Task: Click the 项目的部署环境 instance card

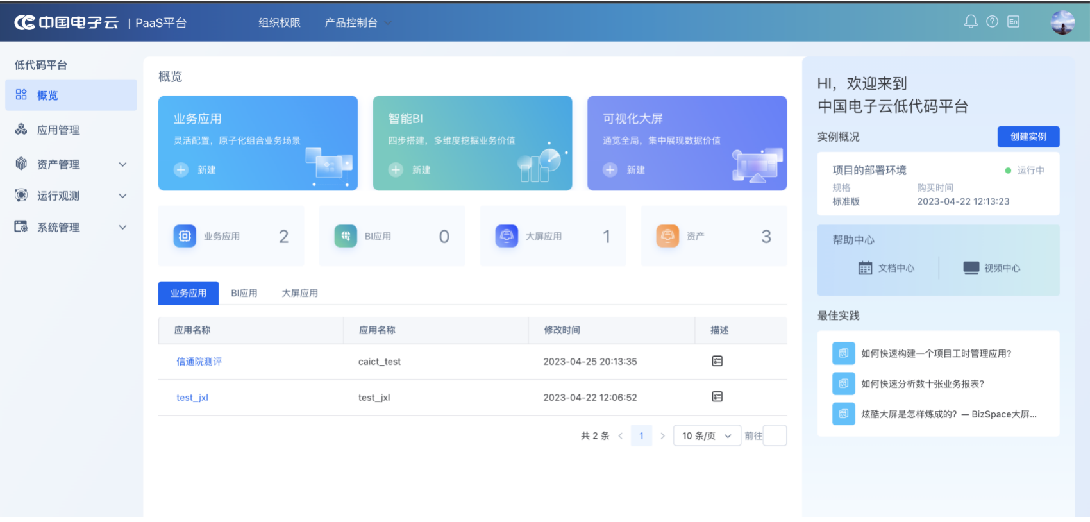Action: tap(938, 184)
